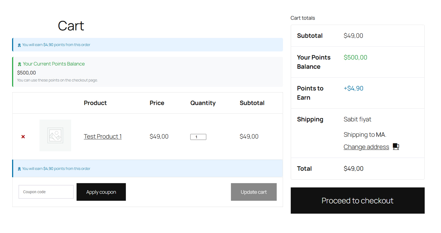Proceed to checkout
Image resolution: width=441 pixels, height=233 pixels.
click(357, 200)
